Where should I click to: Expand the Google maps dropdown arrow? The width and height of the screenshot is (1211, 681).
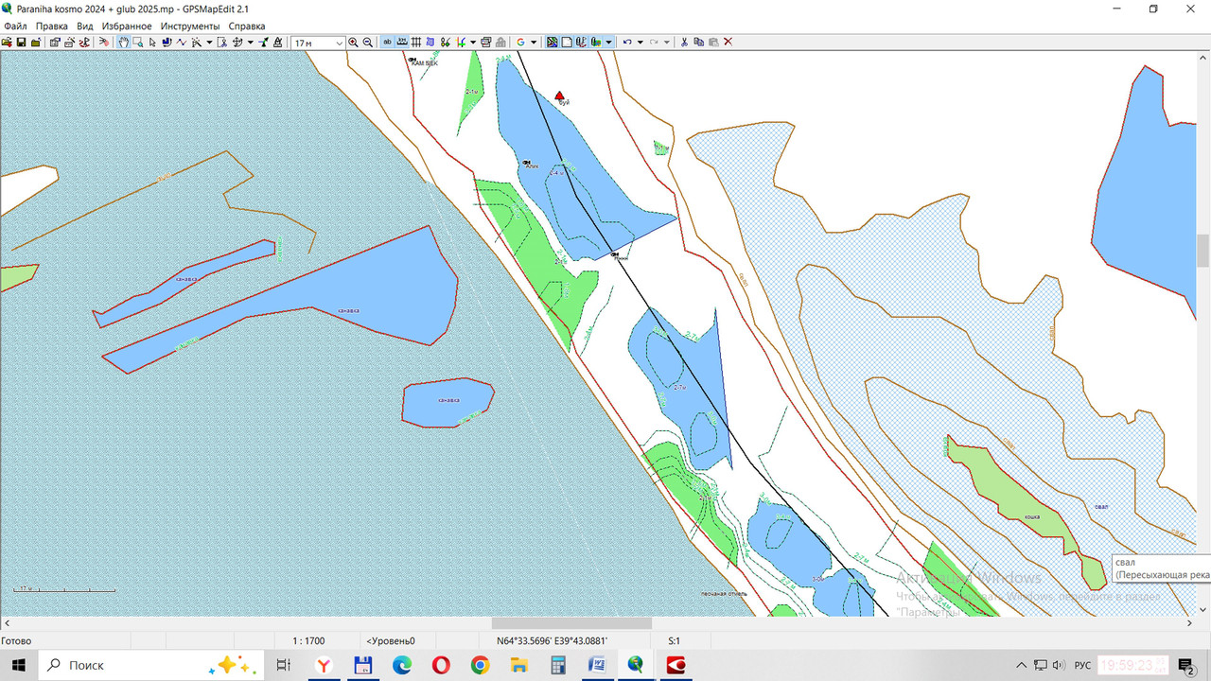[534, 43]
